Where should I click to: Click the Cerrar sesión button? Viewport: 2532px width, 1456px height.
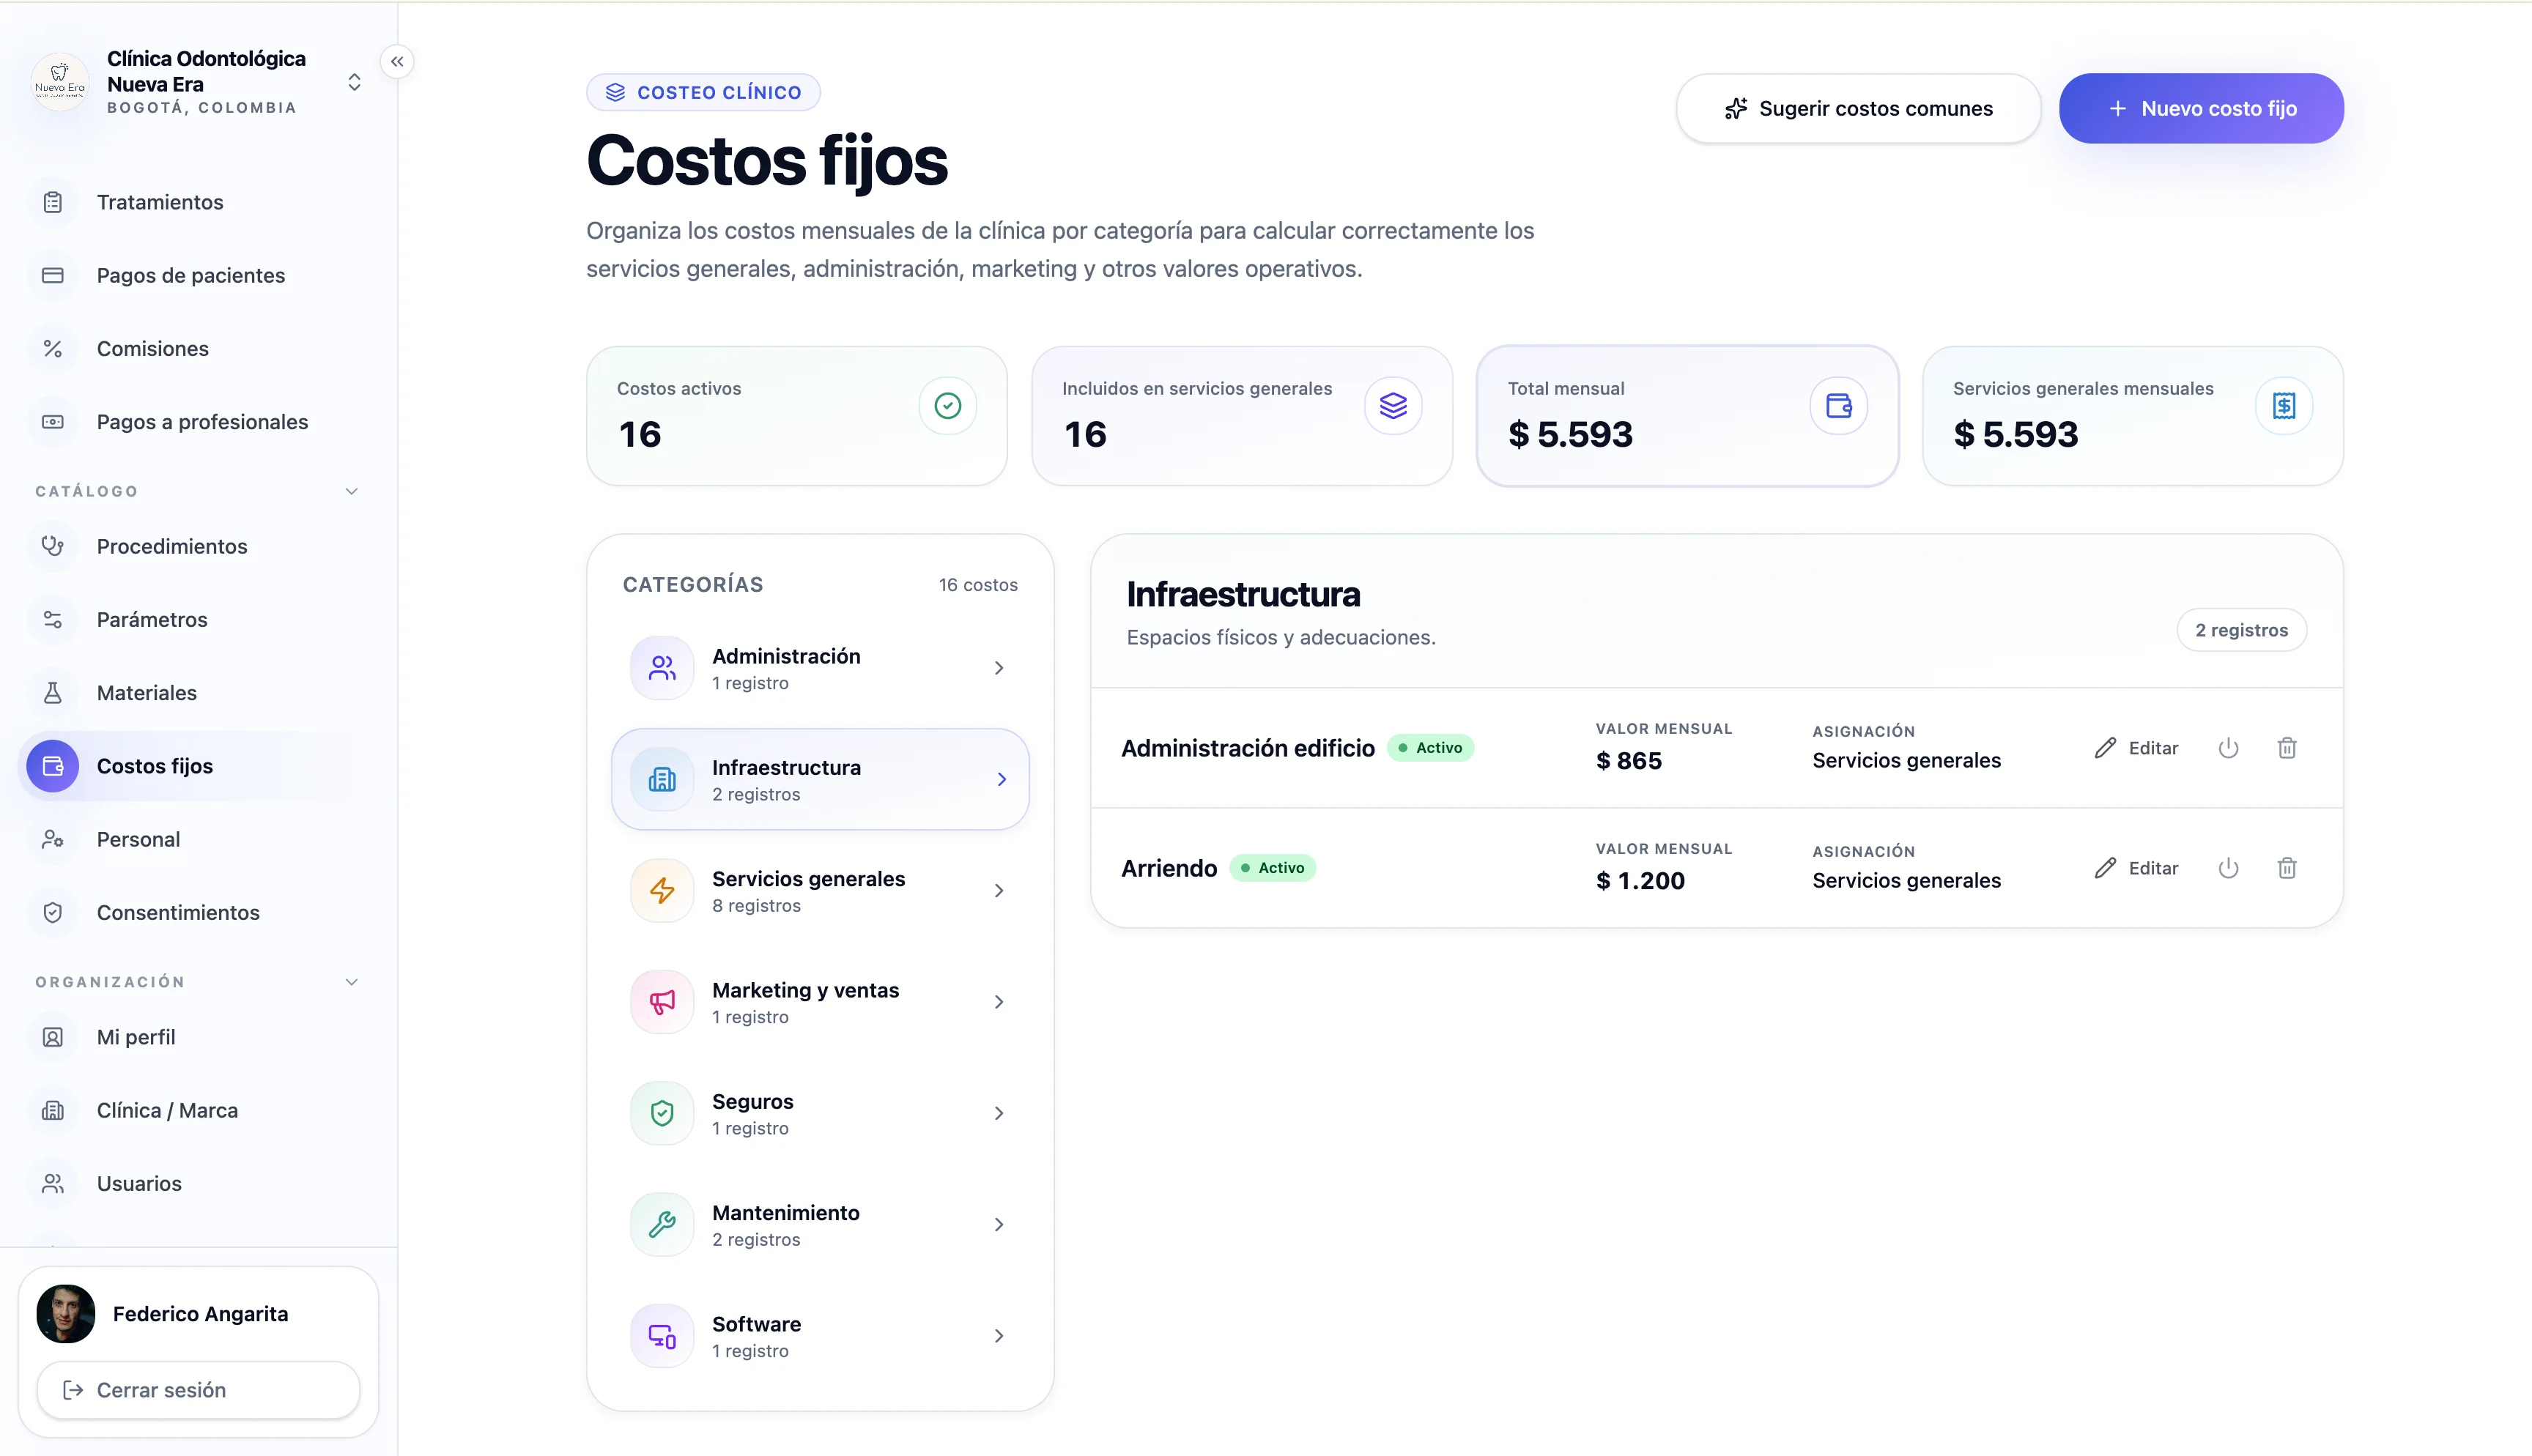pos(198,1390)
